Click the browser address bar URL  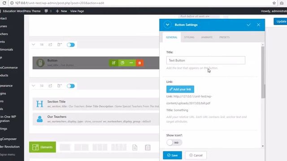(60, 3)
